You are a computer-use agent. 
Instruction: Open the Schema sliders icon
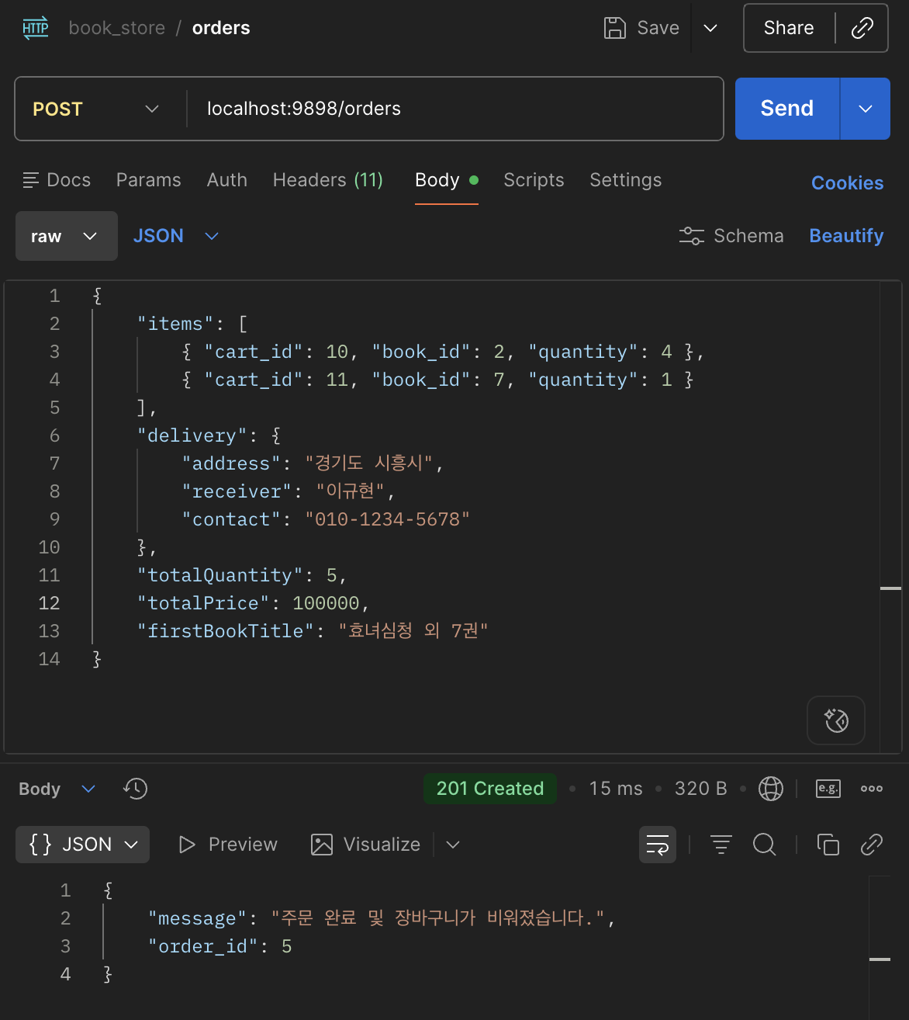pos(691,236)
